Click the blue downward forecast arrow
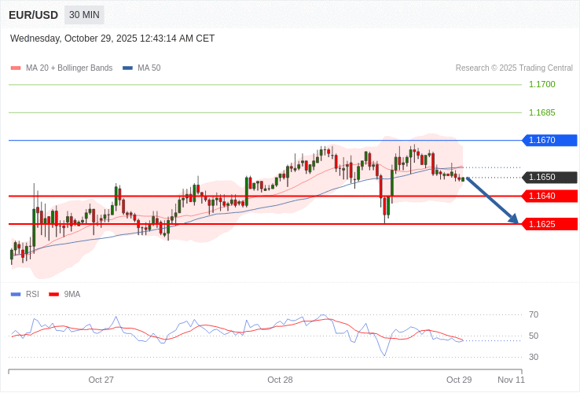Viewport: 580px width, 393px height. pos(492,200)
